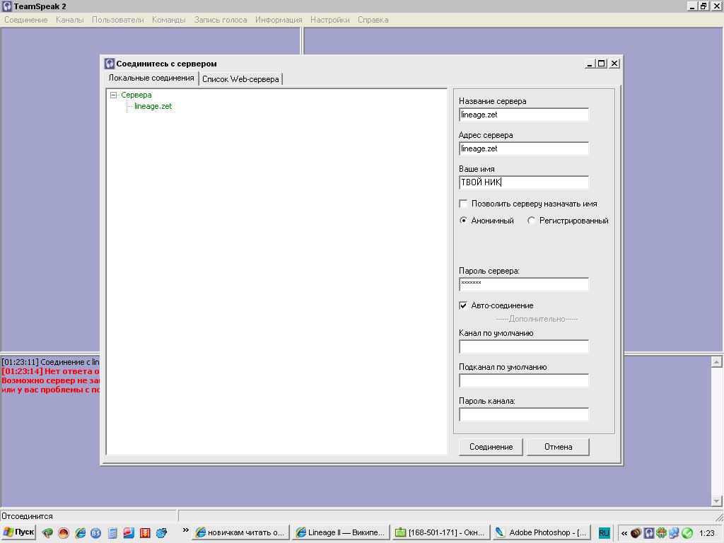This screenshot has width=724, height=543.
Task: Click the RU language indicator
Action: pos(604,532)
